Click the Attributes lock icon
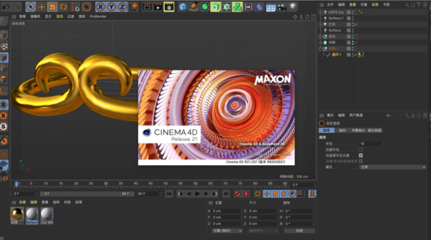 (x=413, y=116)
